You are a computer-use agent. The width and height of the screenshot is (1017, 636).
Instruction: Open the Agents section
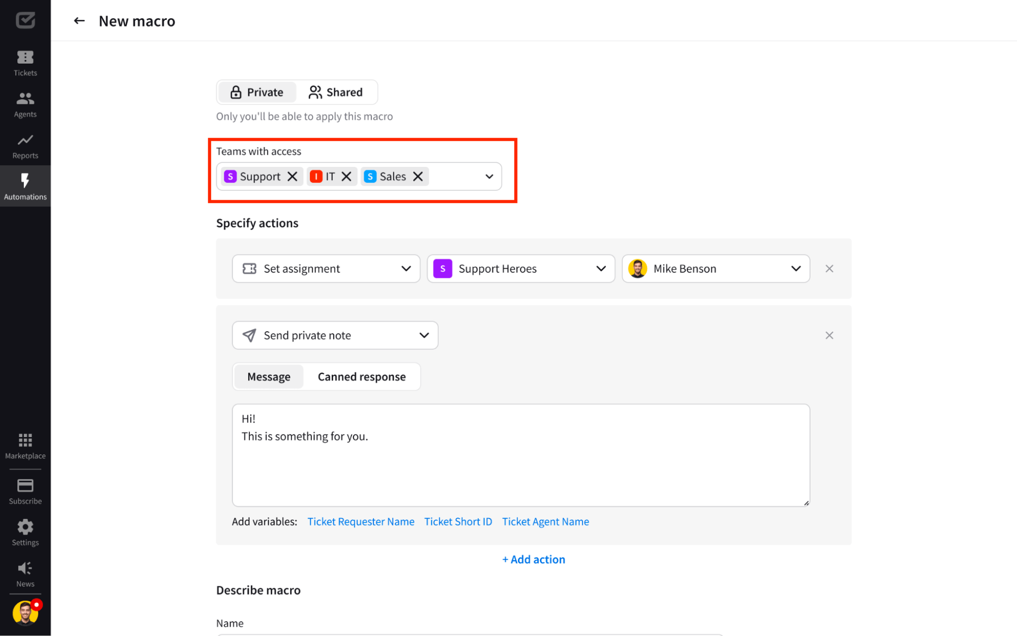(x=25, y=105)
